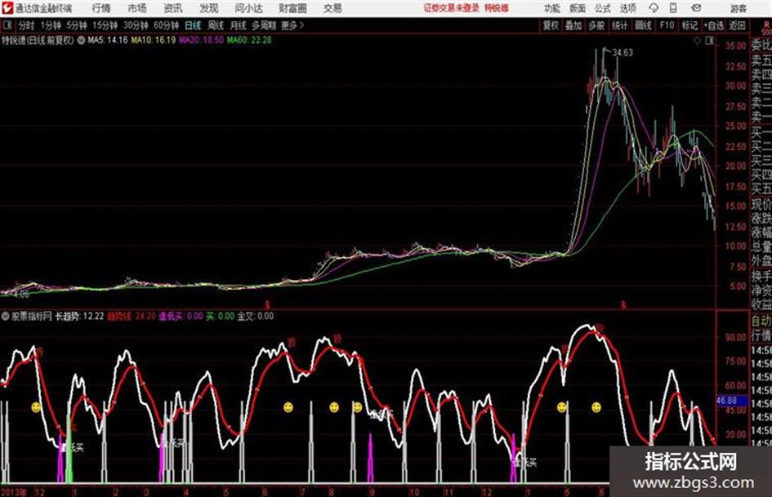Click the 游客 guest account label

(738, 8)
